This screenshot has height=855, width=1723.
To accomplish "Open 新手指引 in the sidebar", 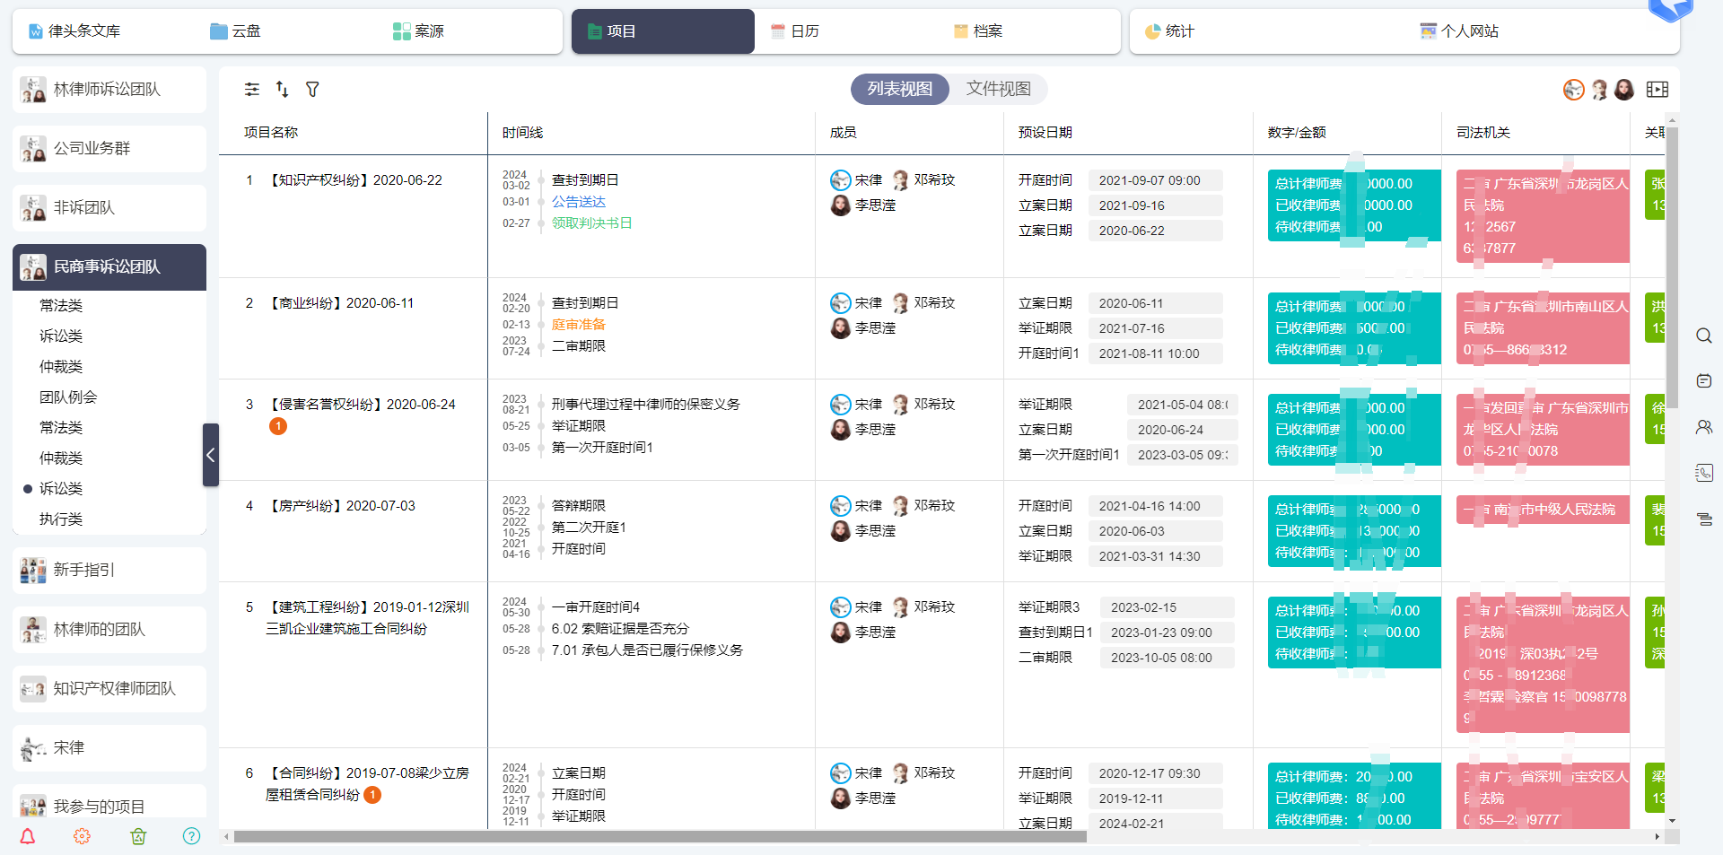I will pos(109,570).
